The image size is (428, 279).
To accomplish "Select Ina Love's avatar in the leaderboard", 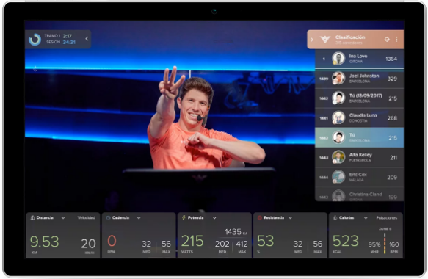I will (x=338, y=59).
